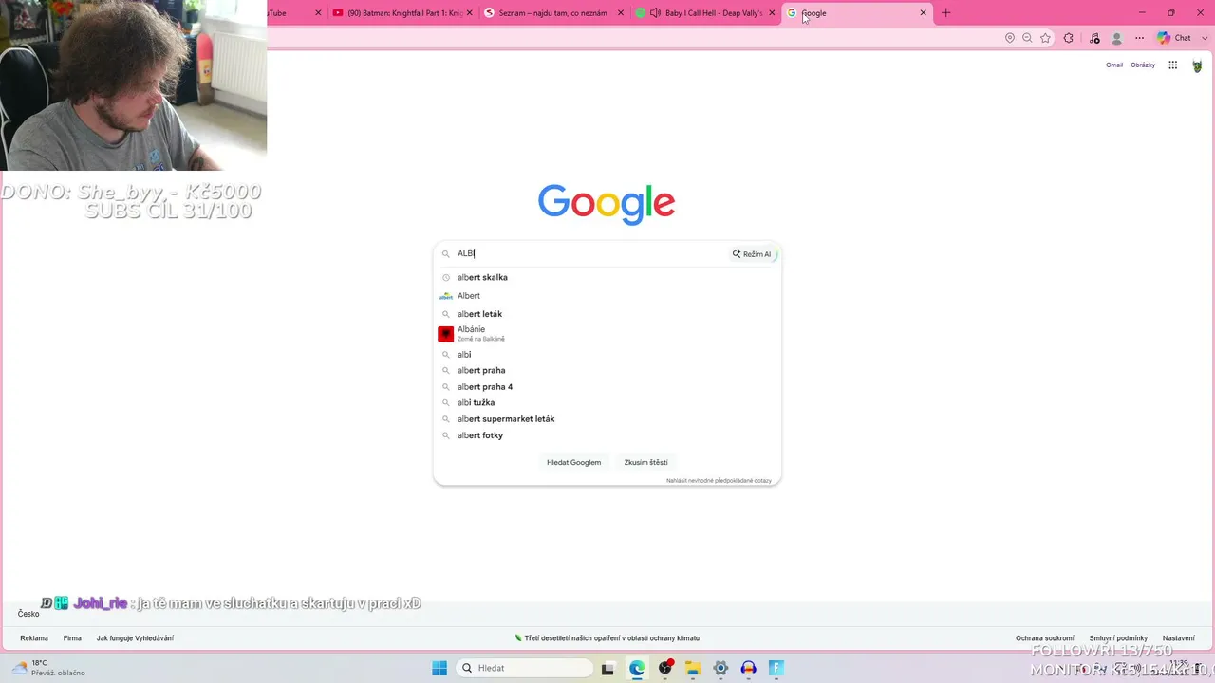Image resolution: width=1215 pixels, height=683 pixels.
Task: Click the Hledat Googlem button
Action: pyautogui.click(x=573, y=462)
